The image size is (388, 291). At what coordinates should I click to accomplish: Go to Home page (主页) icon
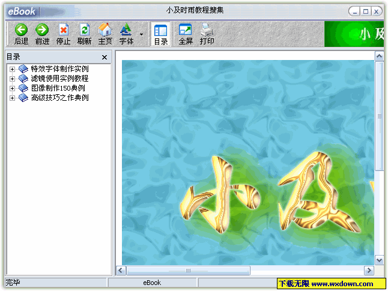tap(105, 29)
